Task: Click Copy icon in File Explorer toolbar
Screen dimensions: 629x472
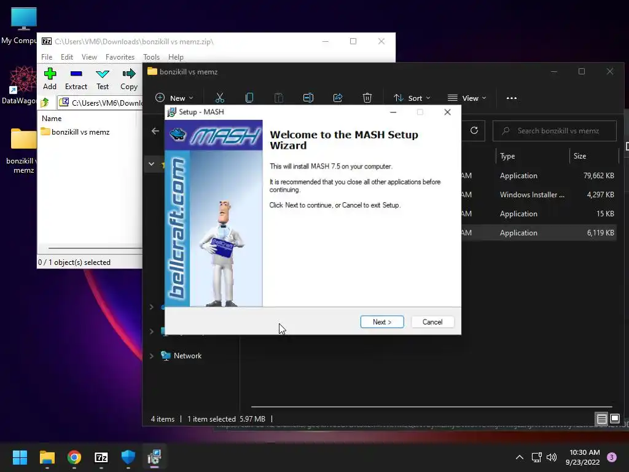Action: [x=249, y=98]
